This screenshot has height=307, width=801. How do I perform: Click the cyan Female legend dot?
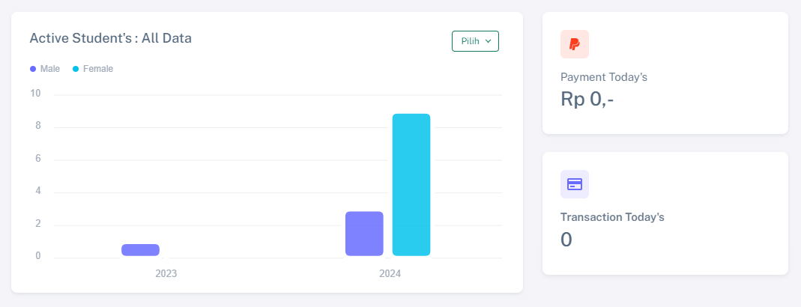tap(76, 69)
